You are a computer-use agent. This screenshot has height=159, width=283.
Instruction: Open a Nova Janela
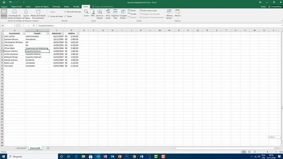(108, 14)
